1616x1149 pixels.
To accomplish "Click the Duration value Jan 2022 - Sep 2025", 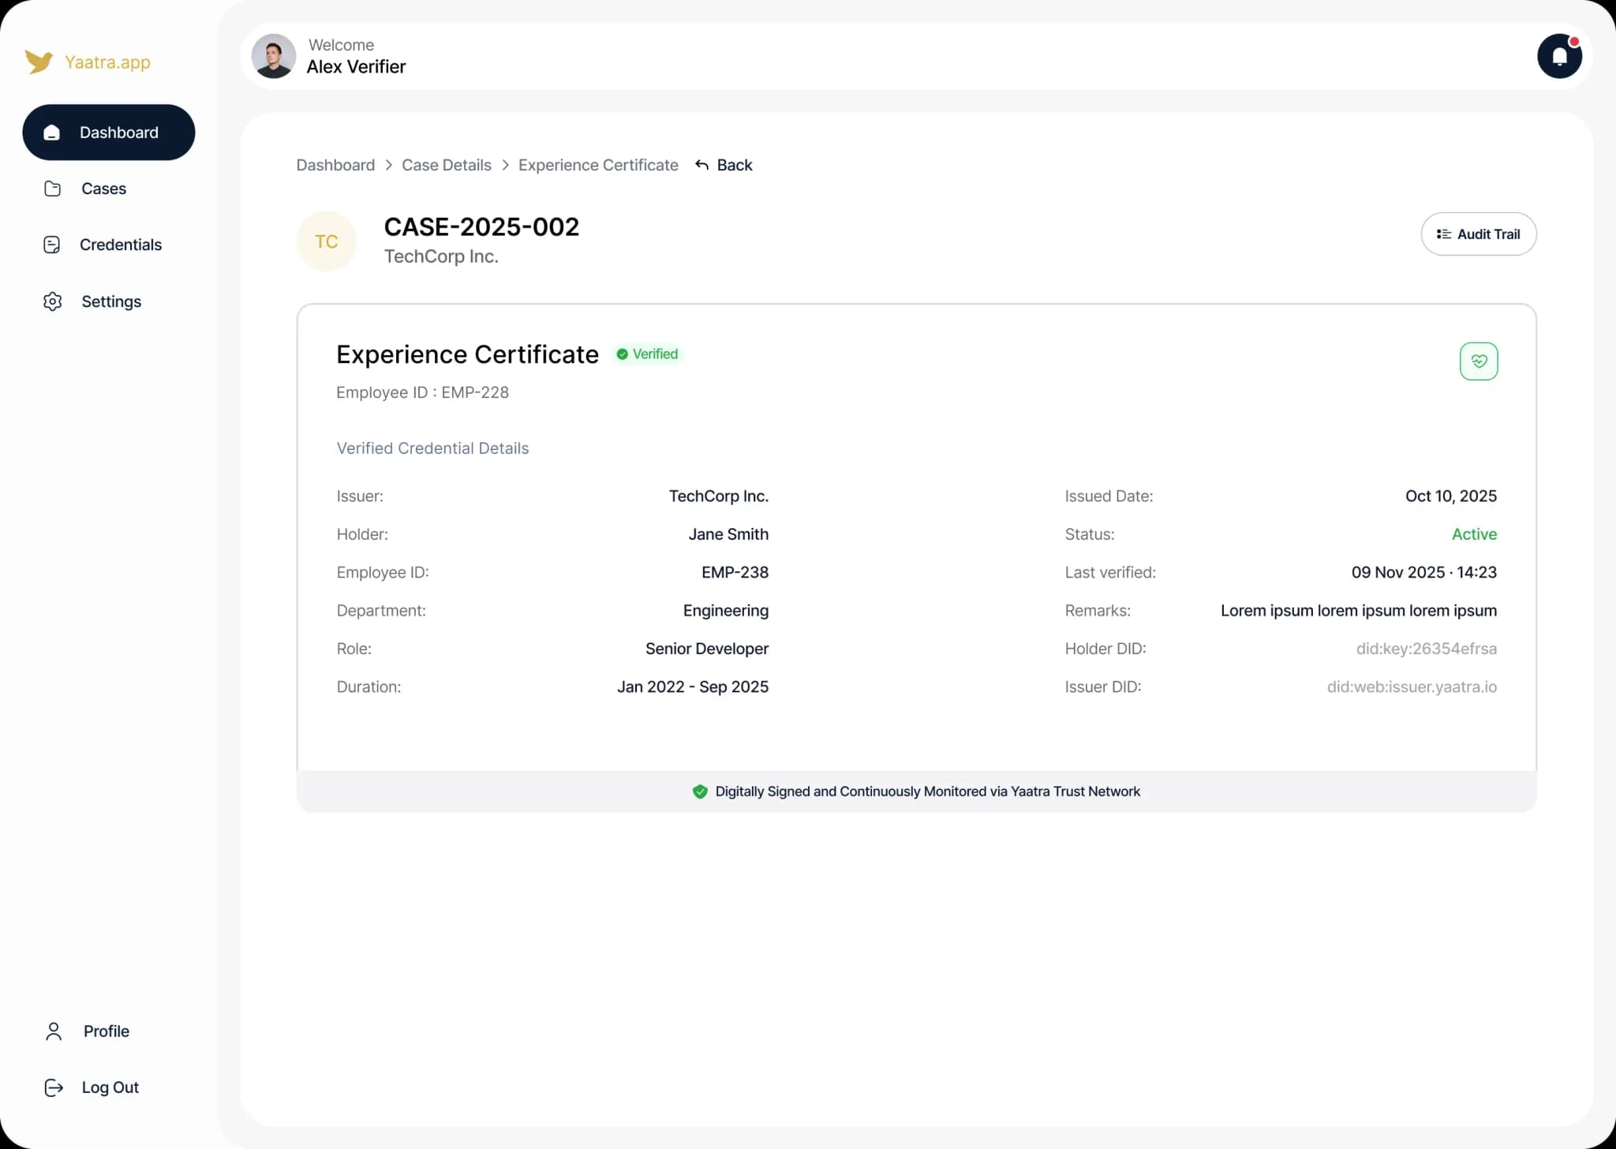I will click(x=693, y=687).
